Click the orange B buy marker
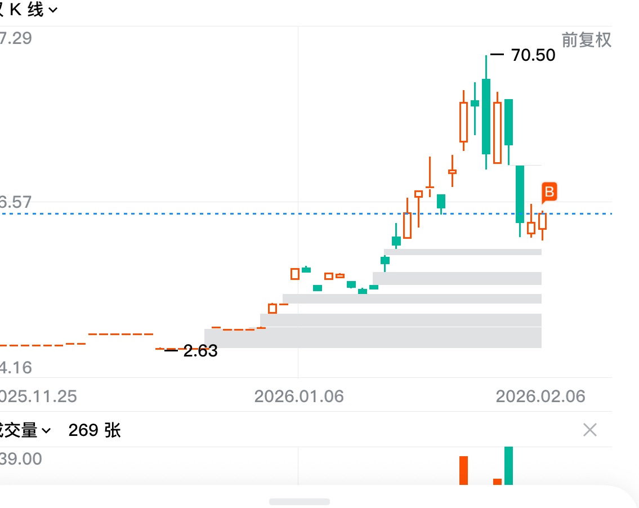639x508 pixels. [x=549, y=192]
